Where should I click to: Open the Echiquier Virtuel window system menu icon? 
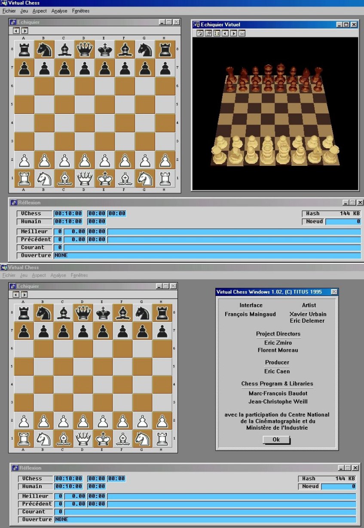pos(196,24)
